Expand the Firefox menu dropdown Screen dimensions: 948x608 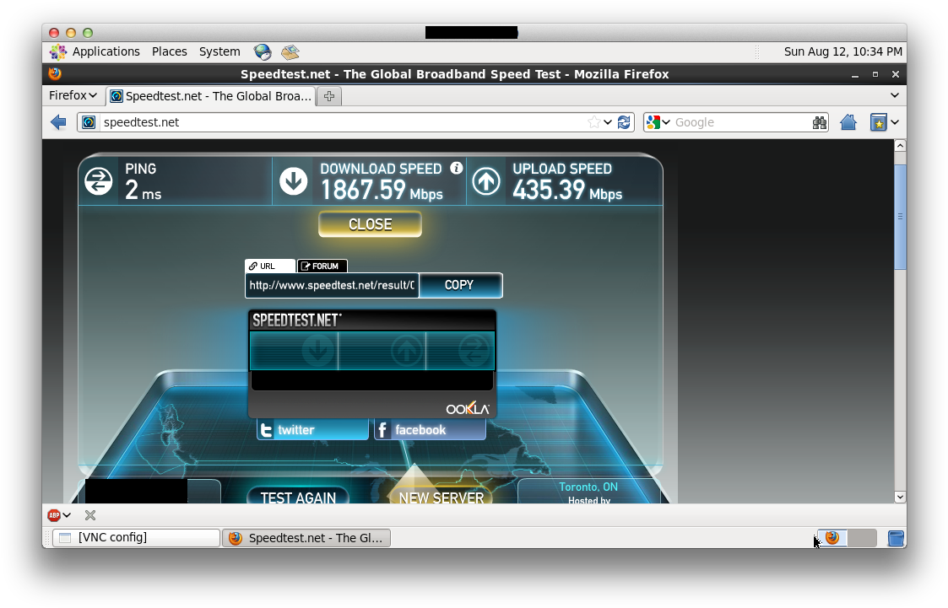click(73, 95)
